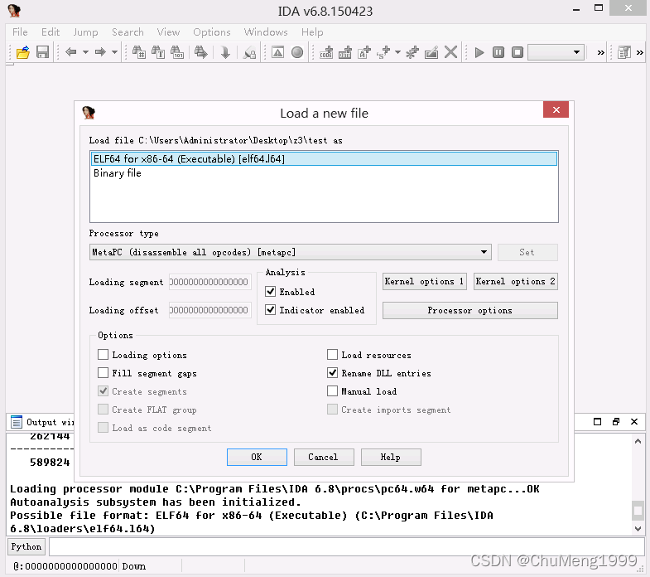Image resolution: width=650 pixels, height=577 pixels.
Task: Click the Loading offset input field
Action: [210, 310]
